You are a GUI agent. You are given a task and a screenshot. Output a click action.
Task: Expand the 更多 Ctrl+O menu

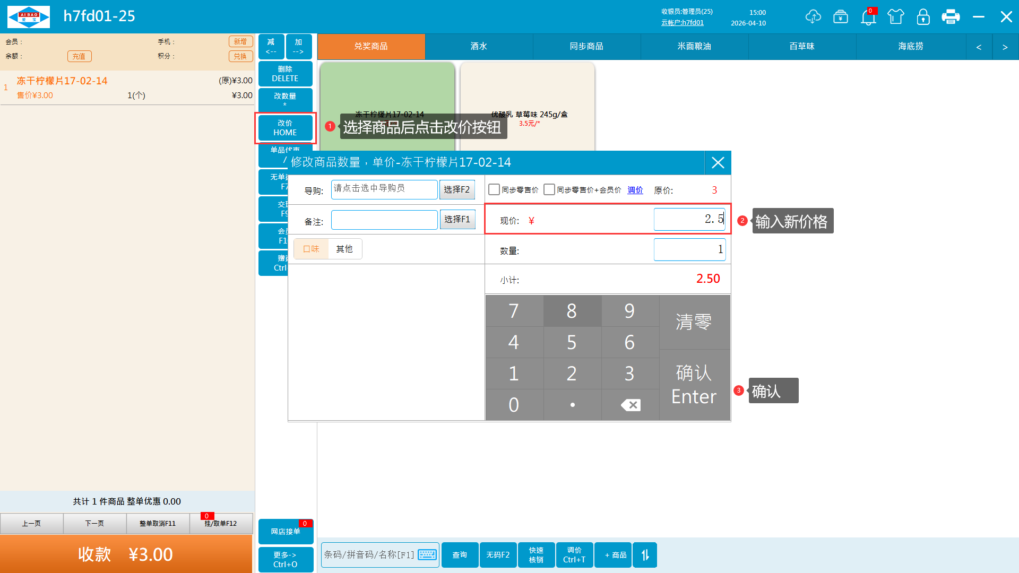[x=286, y=559]
